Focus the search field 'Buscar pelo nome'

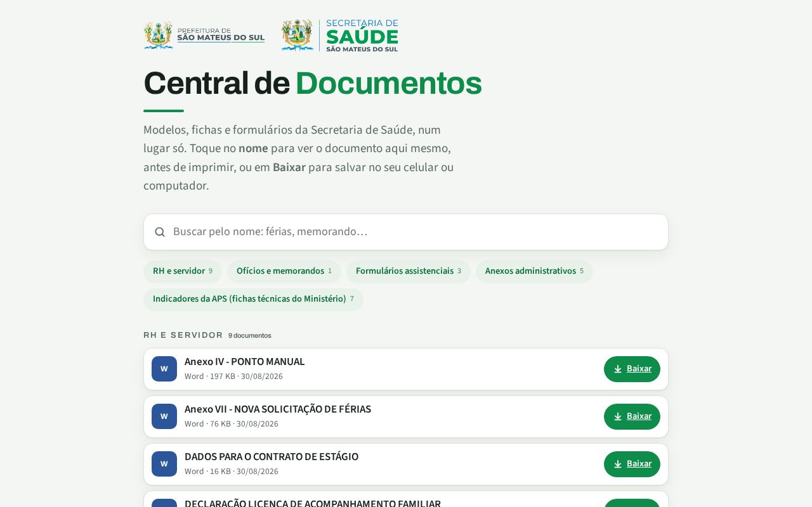pos(406,232)
